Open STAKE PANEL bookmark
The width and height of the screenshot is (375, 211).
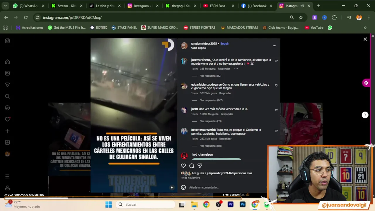pos(124,28)
